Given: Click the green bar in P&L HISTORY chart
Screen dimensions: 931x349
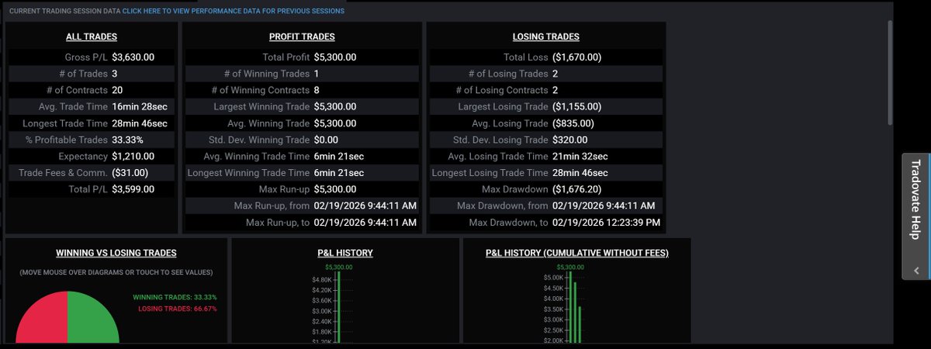Looking at the screenshot, I should [x=338, y=307].
